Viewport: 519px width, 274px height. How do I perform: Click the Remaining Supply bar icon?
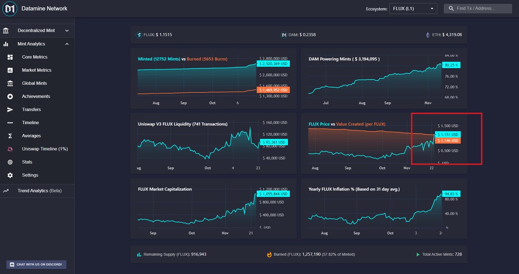(139, 255)
